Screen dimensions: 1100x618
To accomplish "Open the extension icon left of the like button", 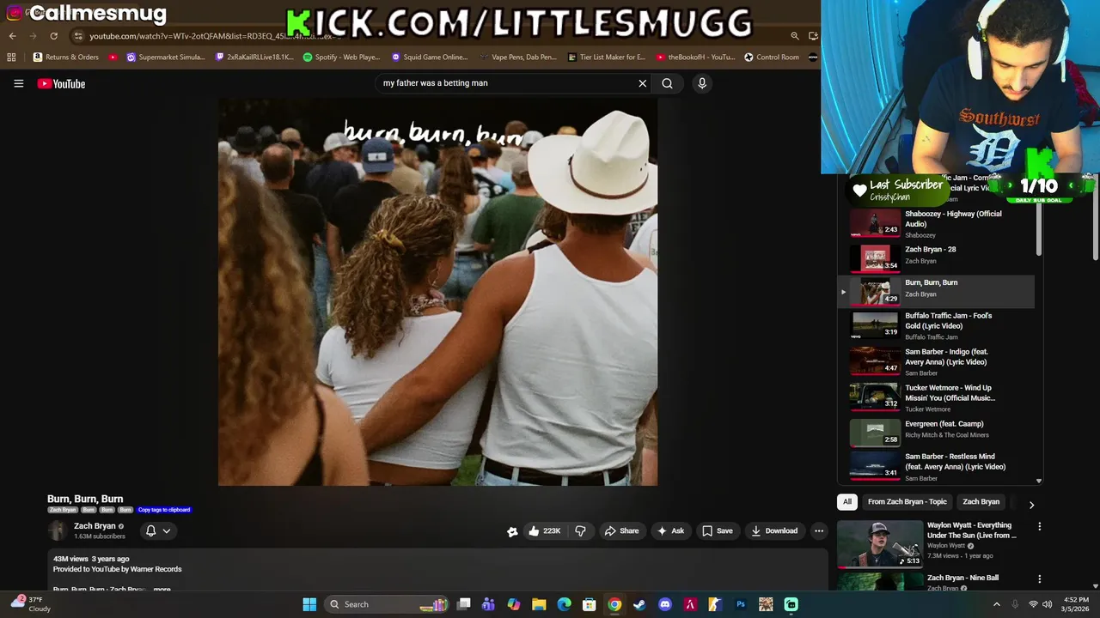I will click(512, 531).
